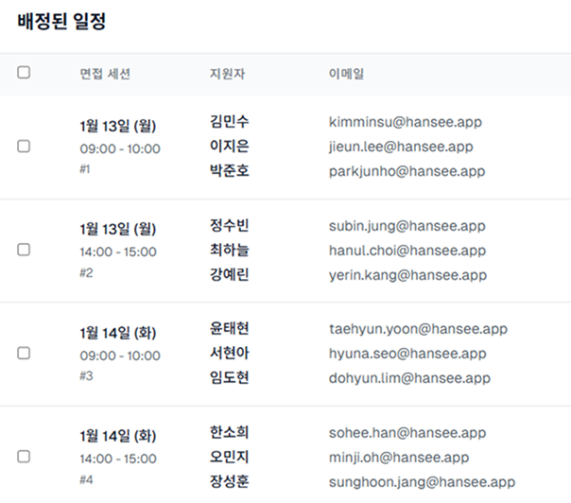
Task: Click the 이메일 column header
Action: [346, 74]
